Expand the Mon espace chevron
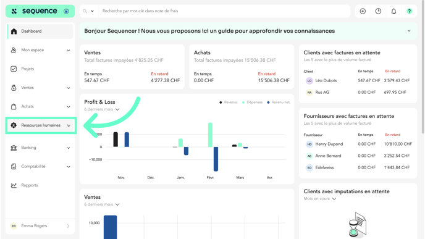The image size is (425, 239). tap(69, 51)
